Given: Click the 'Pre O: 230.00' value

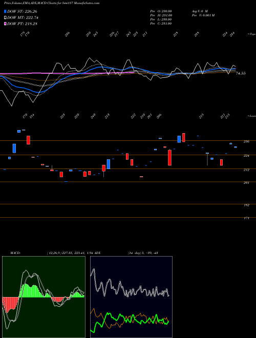Looking at the screenshot, I should coord(161,11).
